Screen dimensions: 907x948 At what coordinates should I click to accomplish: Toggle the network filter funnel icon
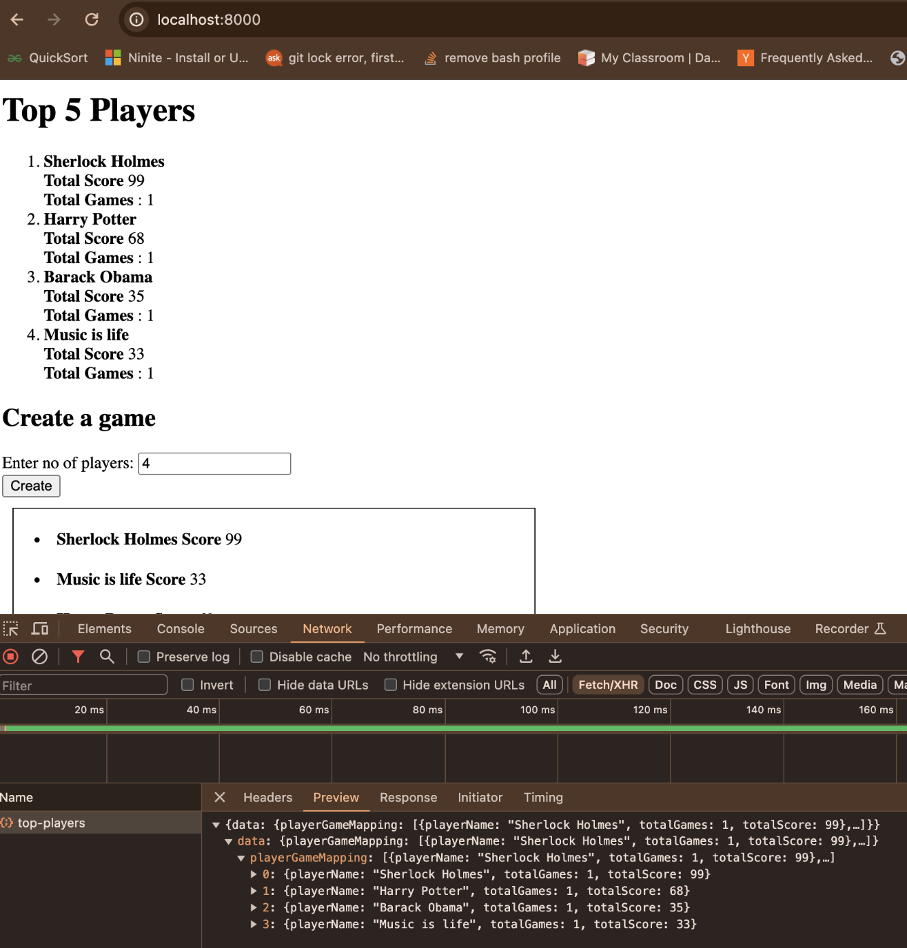point(78,657)
